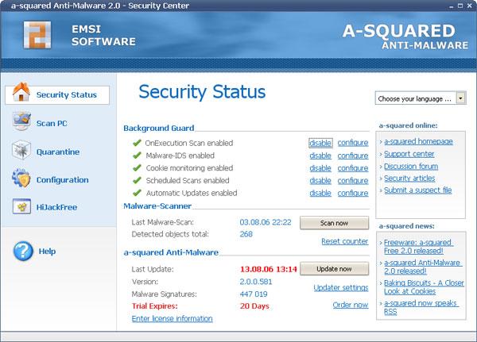
Task: Click the blue Help question mark icon
Action: pos(23,252)
